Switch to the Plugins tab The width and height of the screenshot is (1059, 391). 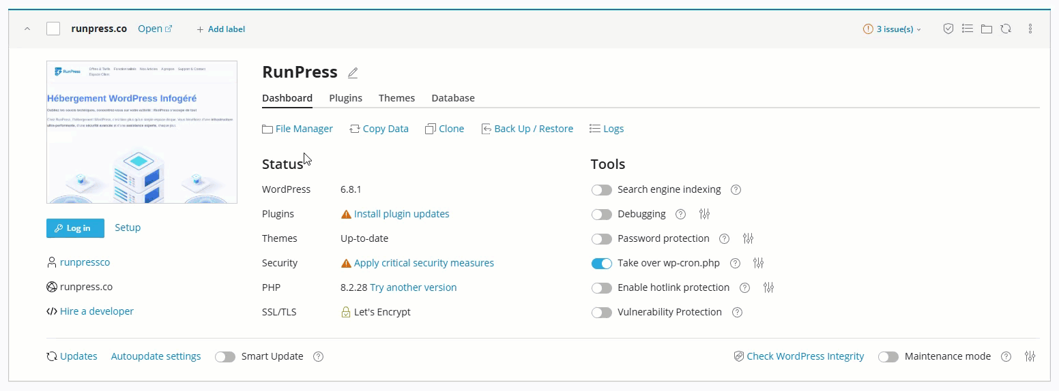[345, 98]
